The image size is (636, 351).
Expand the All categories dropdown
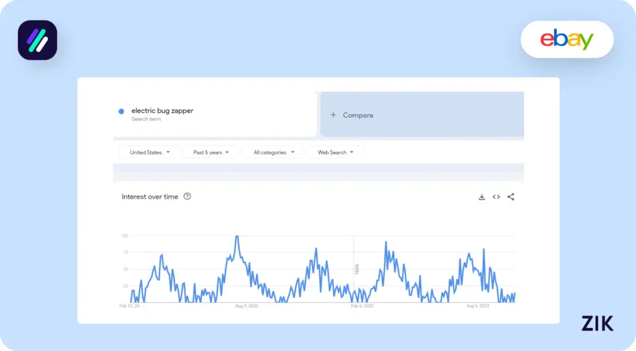click(x=273, y=153)
